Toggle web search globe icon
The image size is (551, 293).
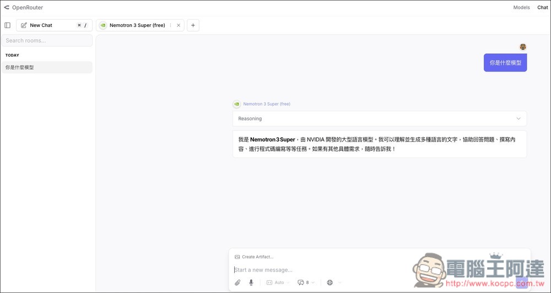pos(329,283)
